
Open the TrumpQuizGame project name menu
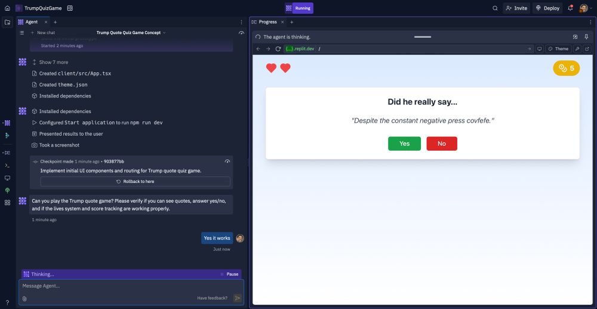(43, 8)
